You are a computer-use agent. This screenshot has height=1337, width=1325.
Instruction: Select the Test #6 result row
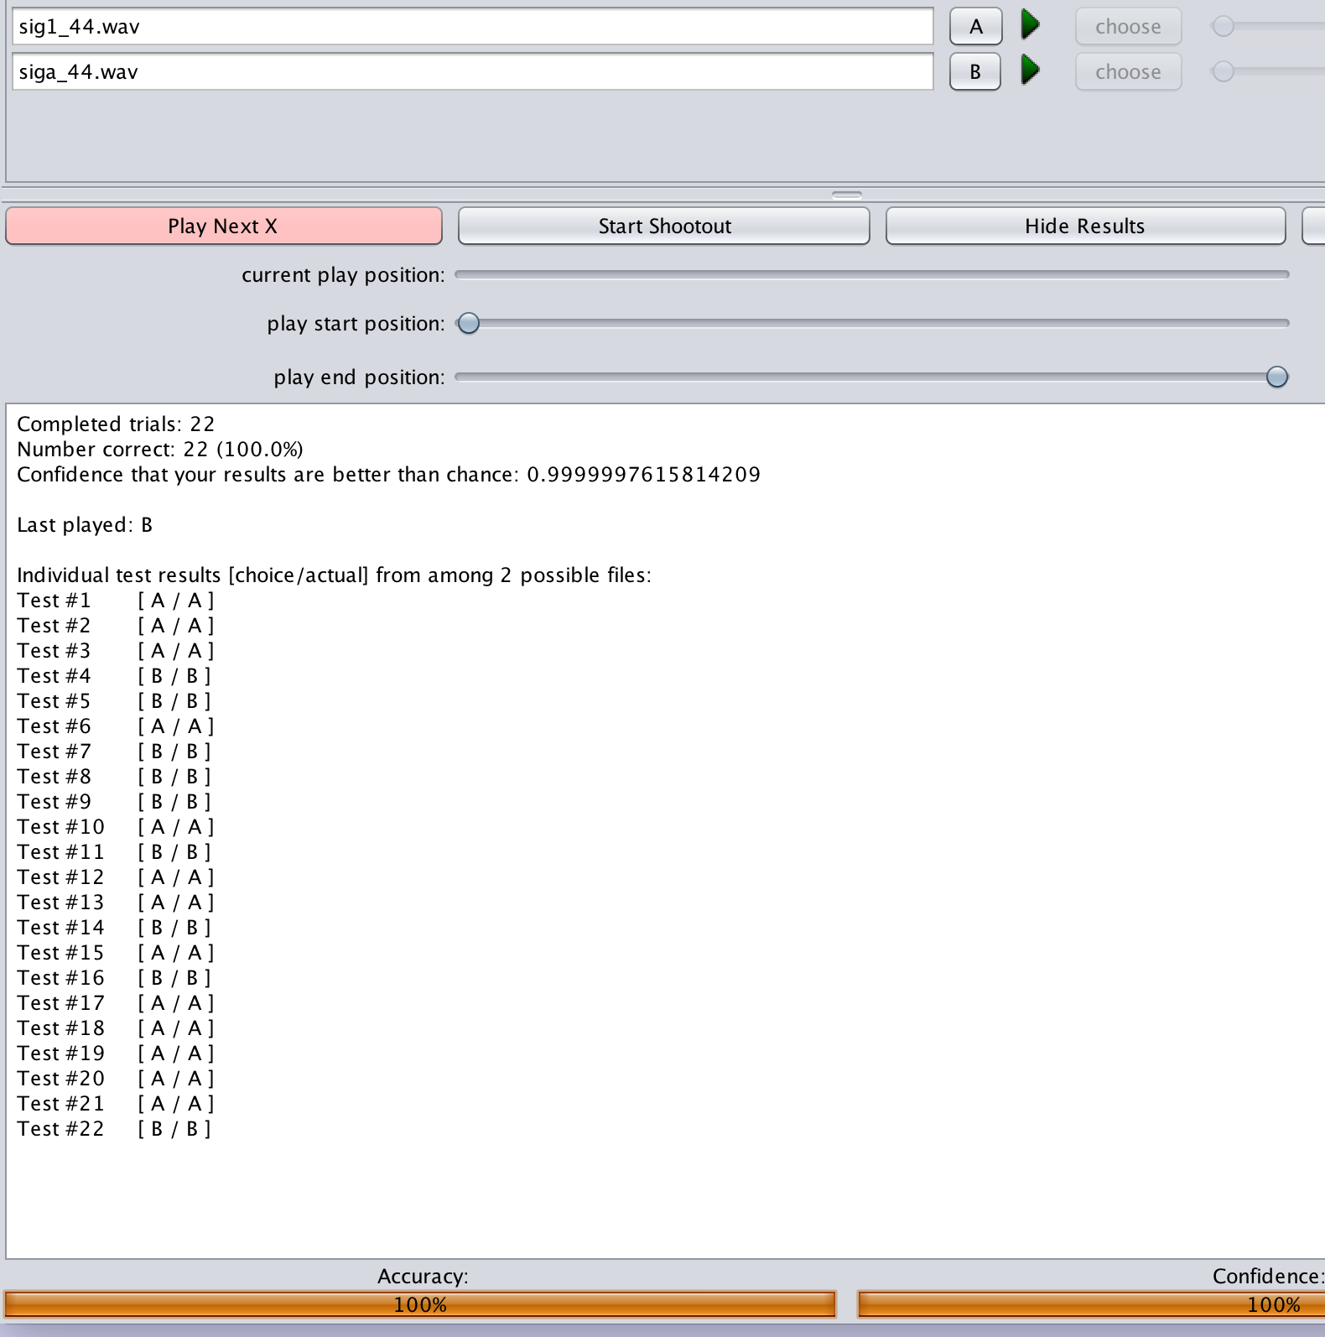point(116,726)
